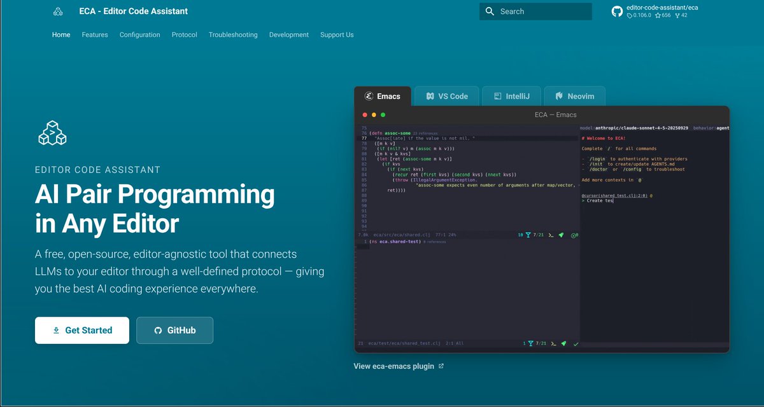This screenshot has height=407, width=764.
Task: Focus the Search input field
Action: tap(535, 11)
